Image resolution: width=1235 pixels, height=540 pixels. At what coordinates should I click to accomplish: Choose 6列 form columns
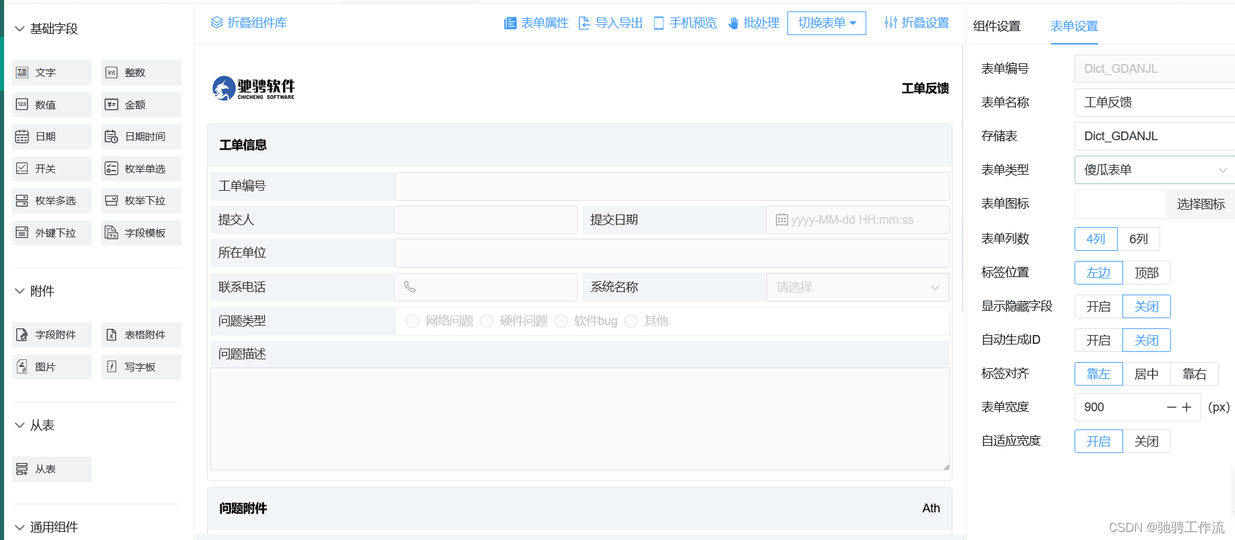[x=1139, y=239]
